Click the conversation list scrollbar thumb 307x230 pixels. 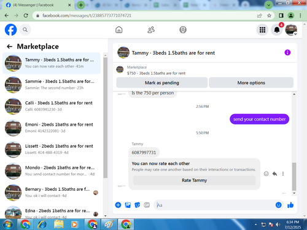pos(105,118)
